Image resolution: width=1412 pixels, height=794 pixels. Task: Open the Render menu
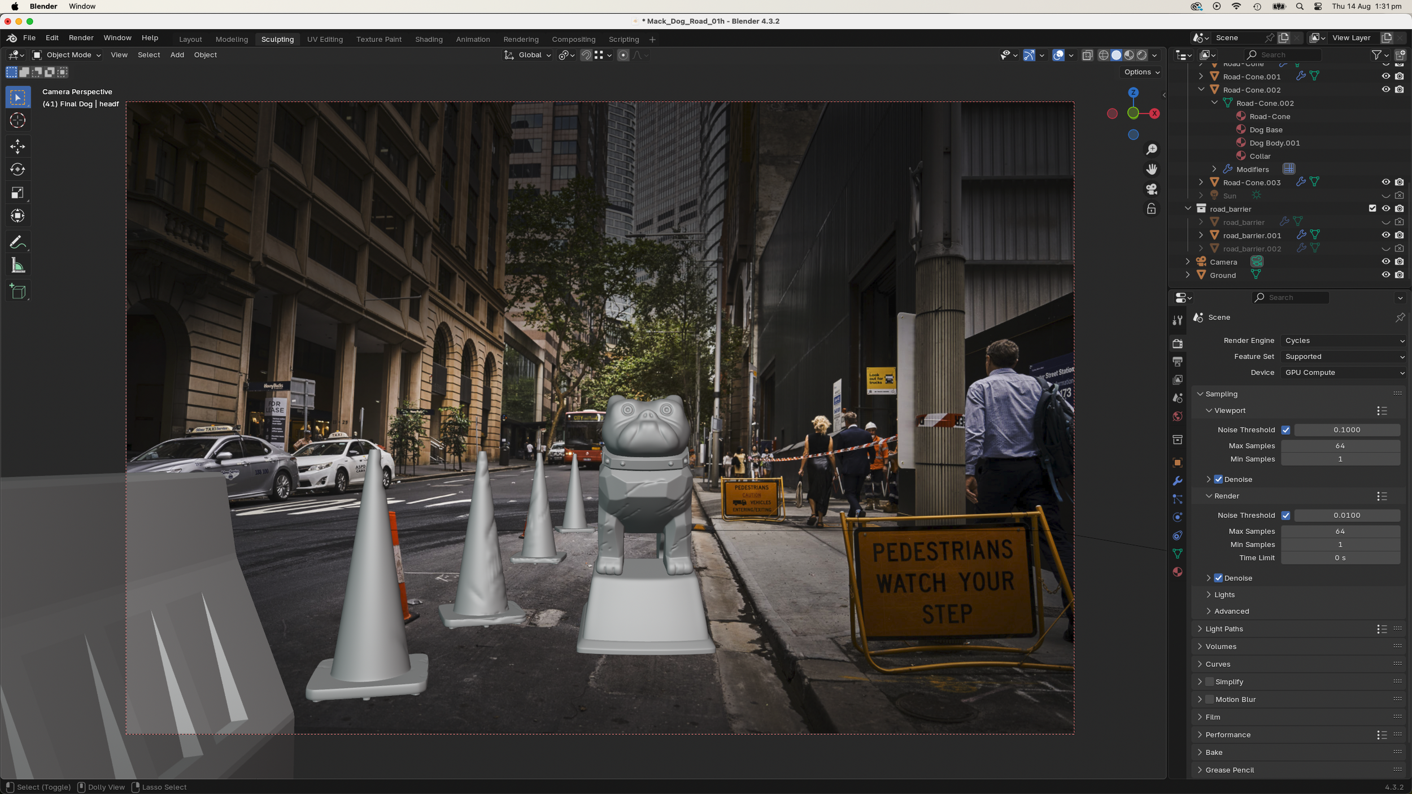(x=81, y=37)
